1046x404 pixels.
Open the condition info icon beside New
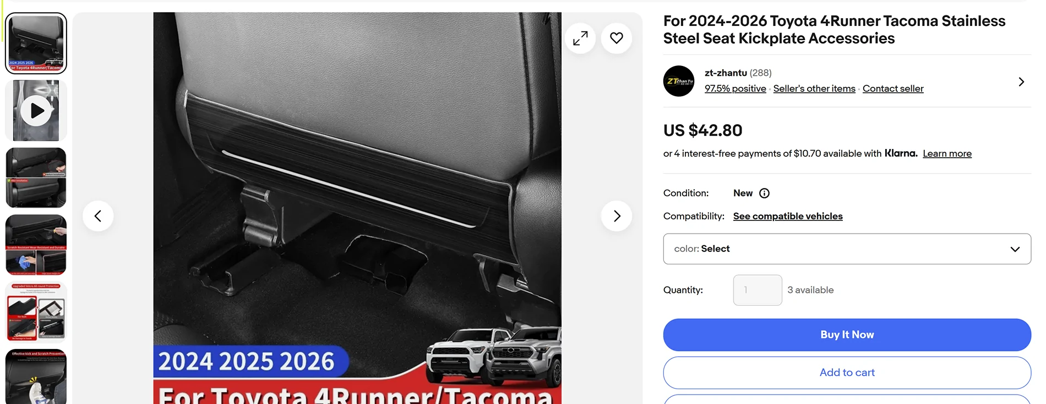pyautogui.click(x=764, y=193)
